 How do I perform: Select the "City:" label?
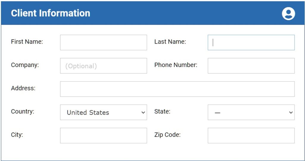tap(17, 135)
